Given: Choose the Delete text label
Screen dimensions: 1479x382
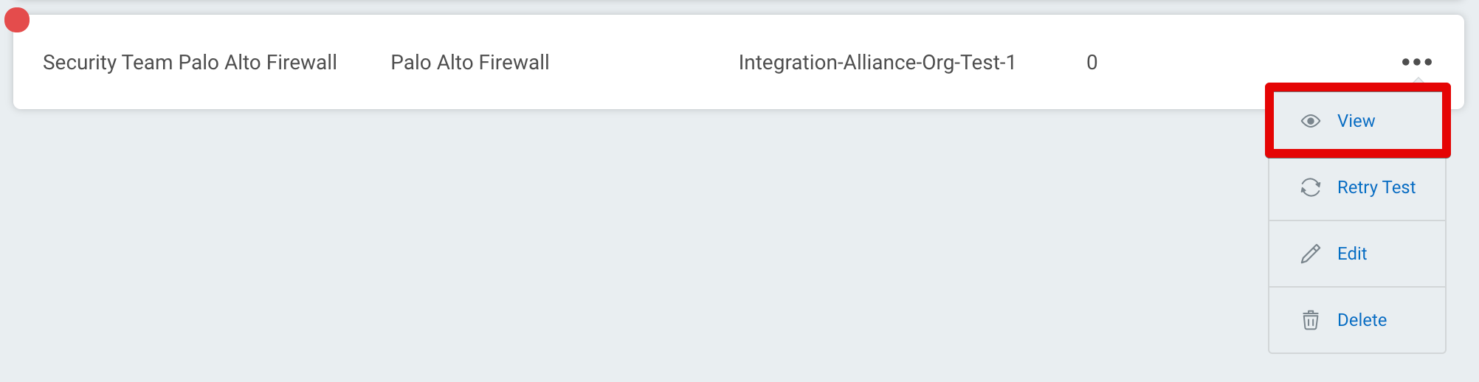Looking at the screenshot, I should point(1362,320).
